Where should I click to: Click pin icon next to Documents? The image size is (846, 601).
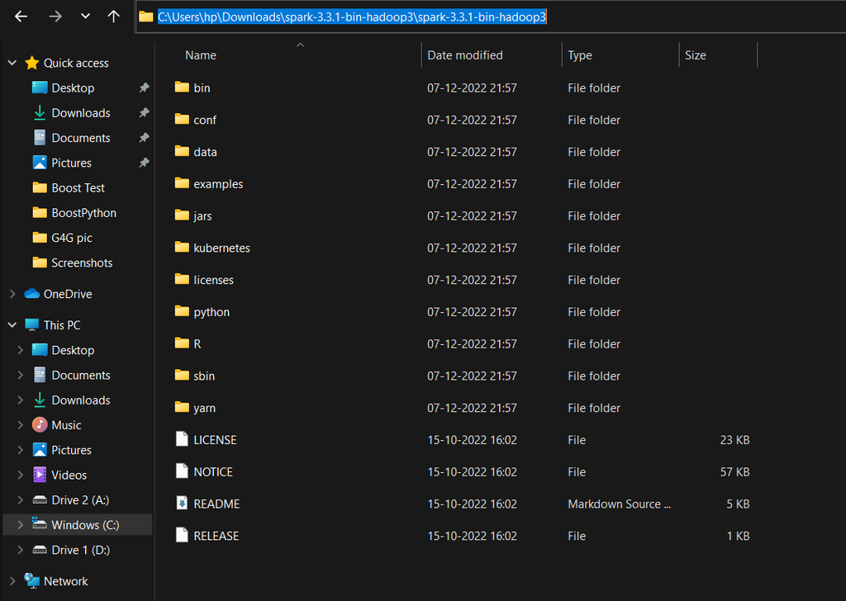pyautogui.click(x=144, y=137)
